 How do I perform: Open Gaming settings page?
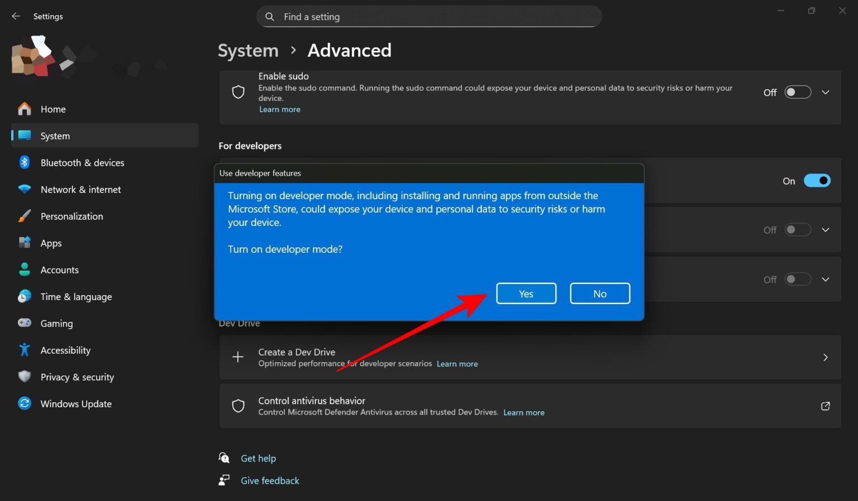coord(105,323)
